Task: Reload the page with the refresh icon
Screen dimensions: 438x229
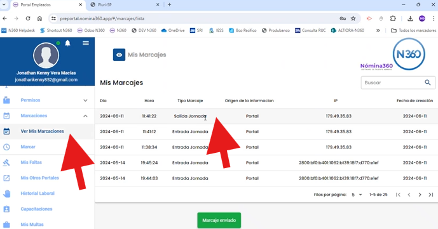Action: click(28, 18)
